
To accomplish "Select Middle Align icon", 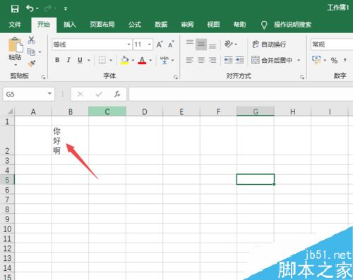I will 201,44.
